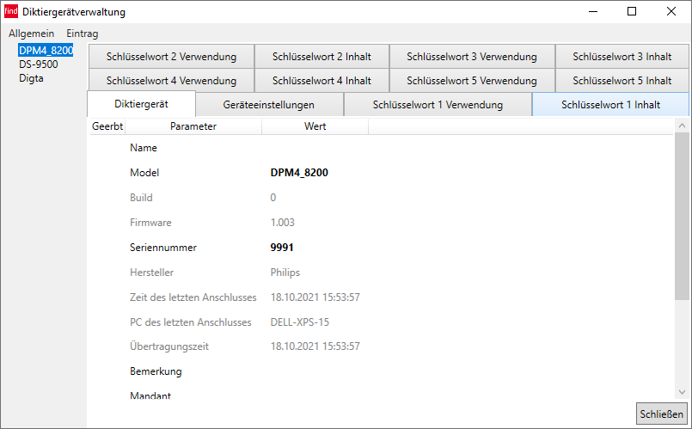This screenshot has width=692, height=429.
Task: Switch to Schlüsselwort 4 Inhalt tab
Action: tap(322, 81)
